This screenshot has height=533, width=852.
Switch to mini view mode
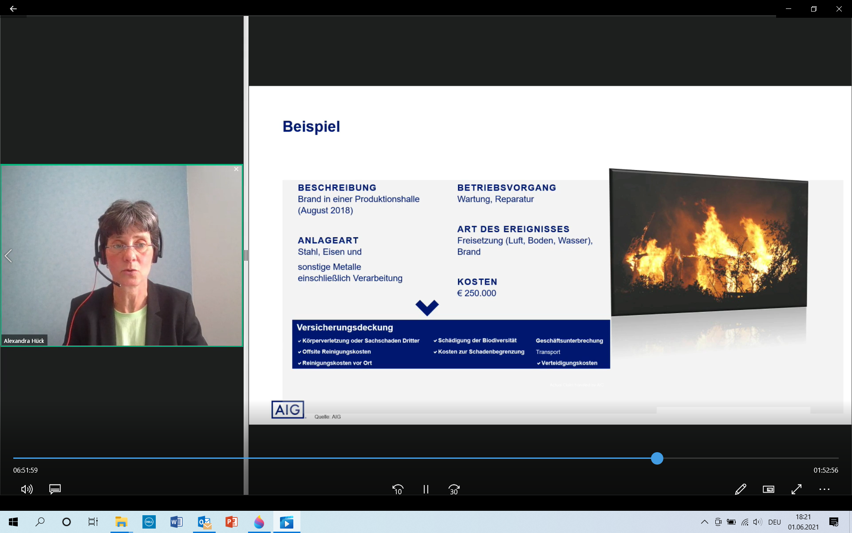tap(768, 489)
